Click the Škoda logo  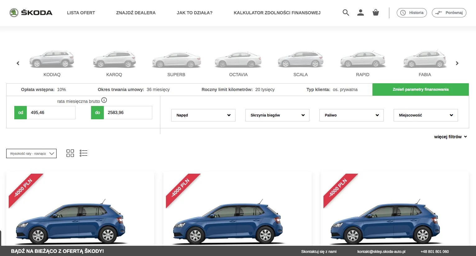click(31, 13)
